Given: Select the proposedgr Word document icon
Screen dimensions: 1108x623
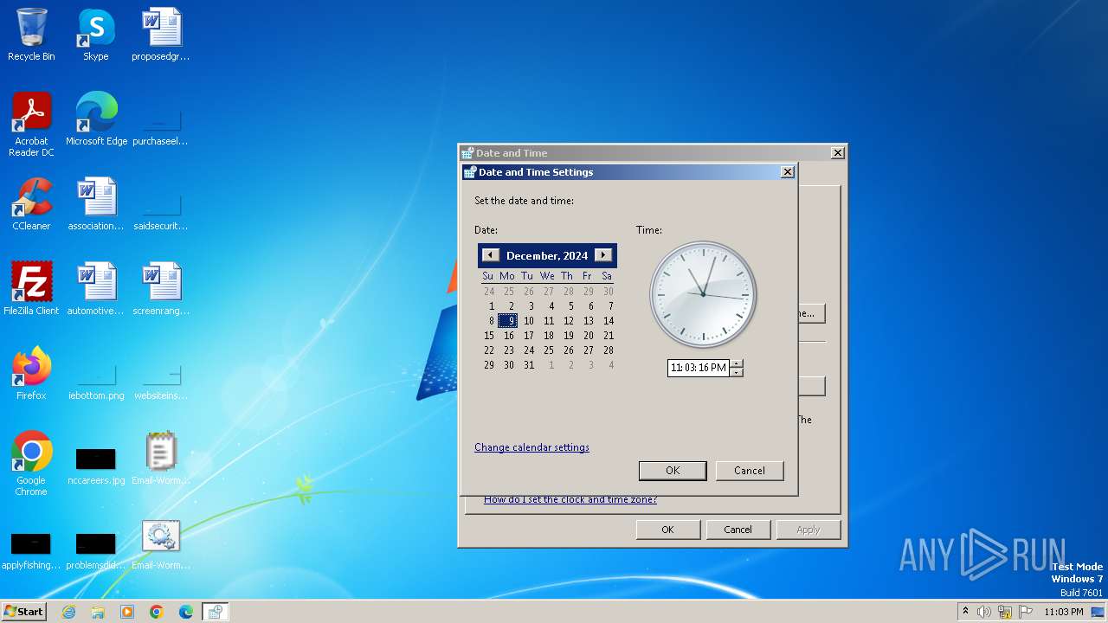Looking at the screenshot, I should click(x=161, y=35).
